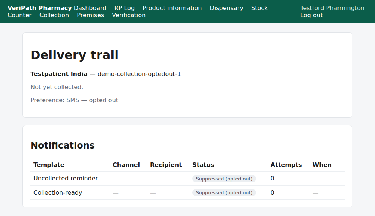
Task: Click the attempts count for Collection-ready
Action: point(272,193)
